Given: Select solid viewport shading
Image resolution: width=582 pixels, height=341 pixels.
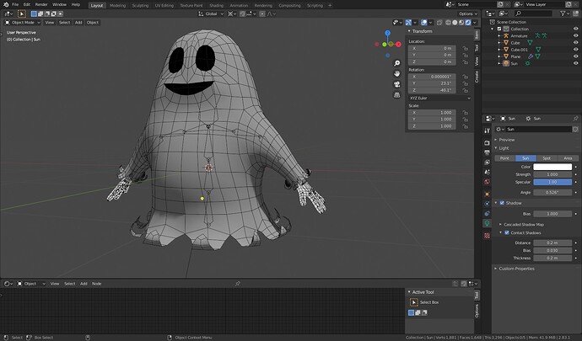Looking at the screenshot, I should point(455,23).
